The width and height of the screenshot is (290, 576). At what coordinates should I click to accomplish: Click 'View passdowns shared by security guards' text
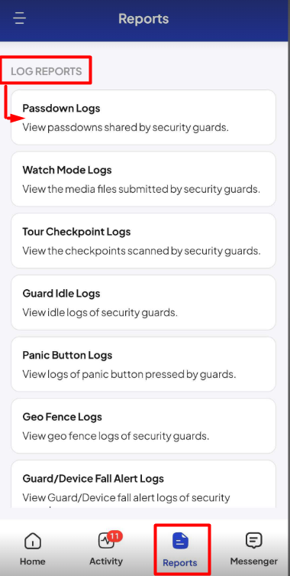(126, 128)
